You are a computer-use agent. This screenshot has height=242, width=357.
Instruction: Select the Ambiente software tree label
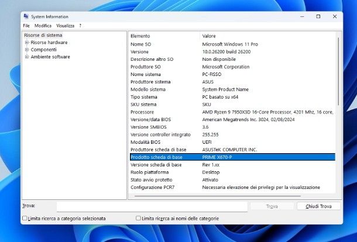(x=50, y=57)
